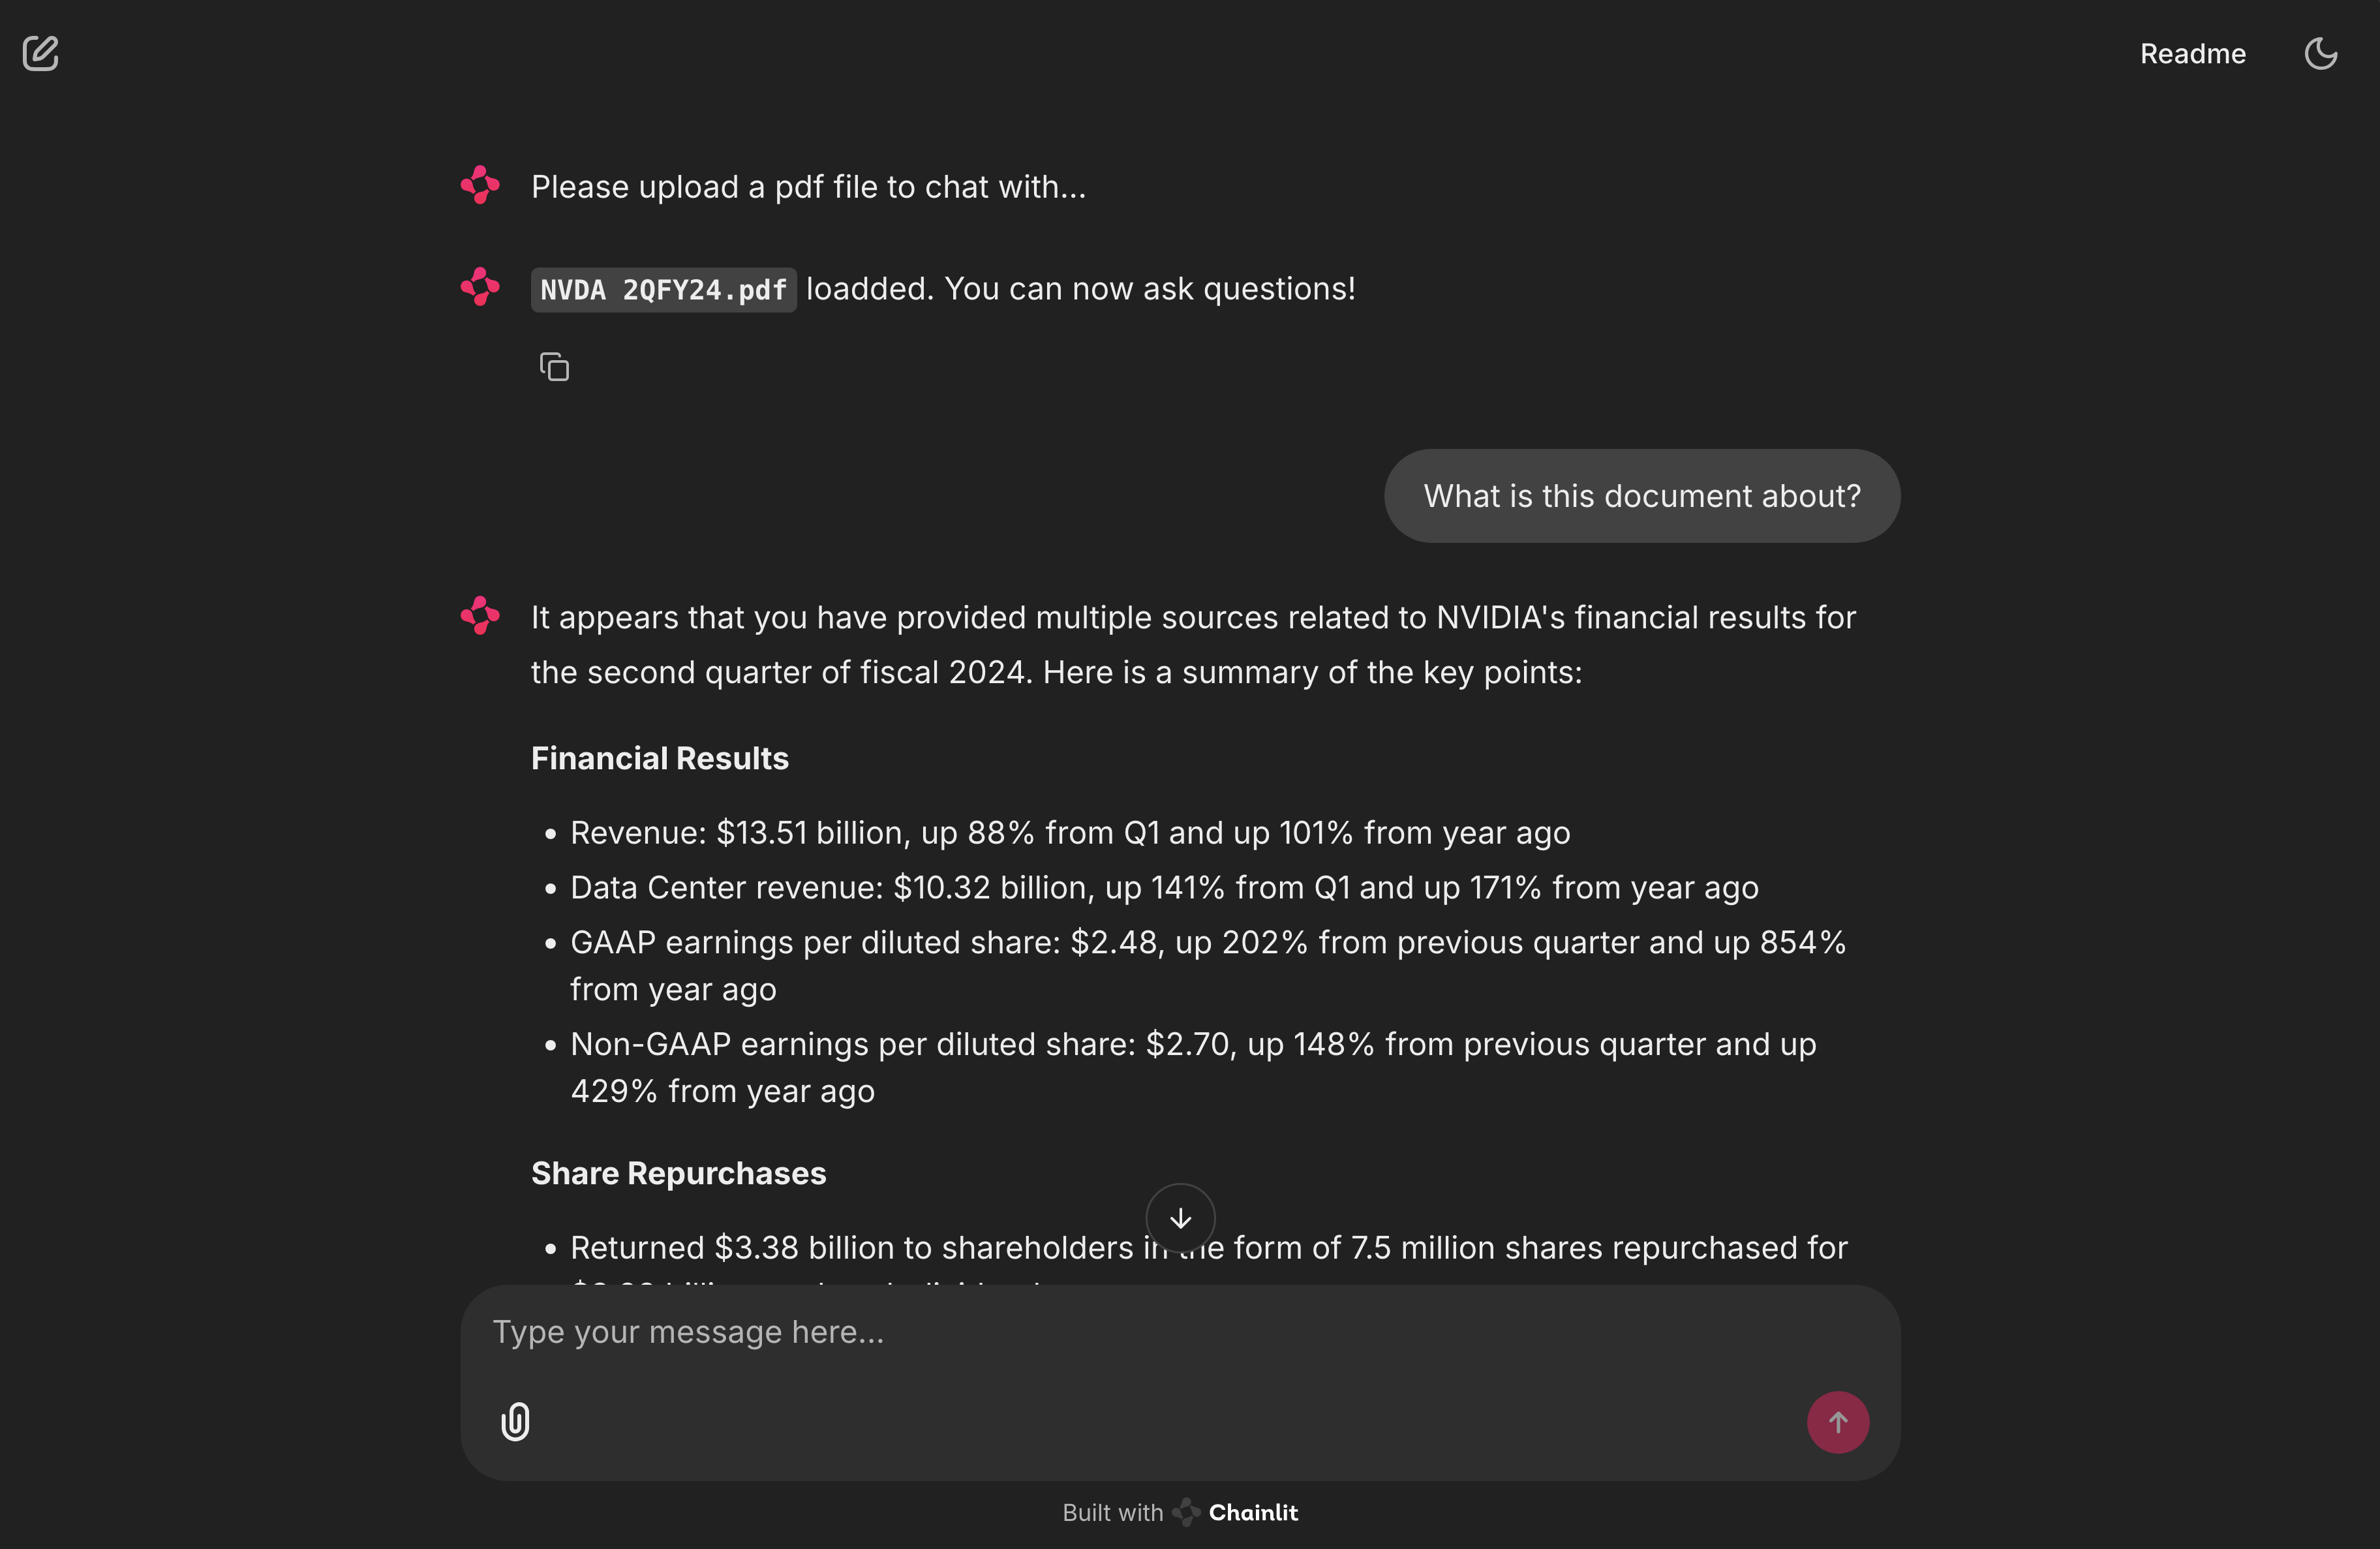This screenshot has height=1549, width=2380.
Task: Click the avatar beside the NVIDIA summary response
Action: (x=480, y=616)
